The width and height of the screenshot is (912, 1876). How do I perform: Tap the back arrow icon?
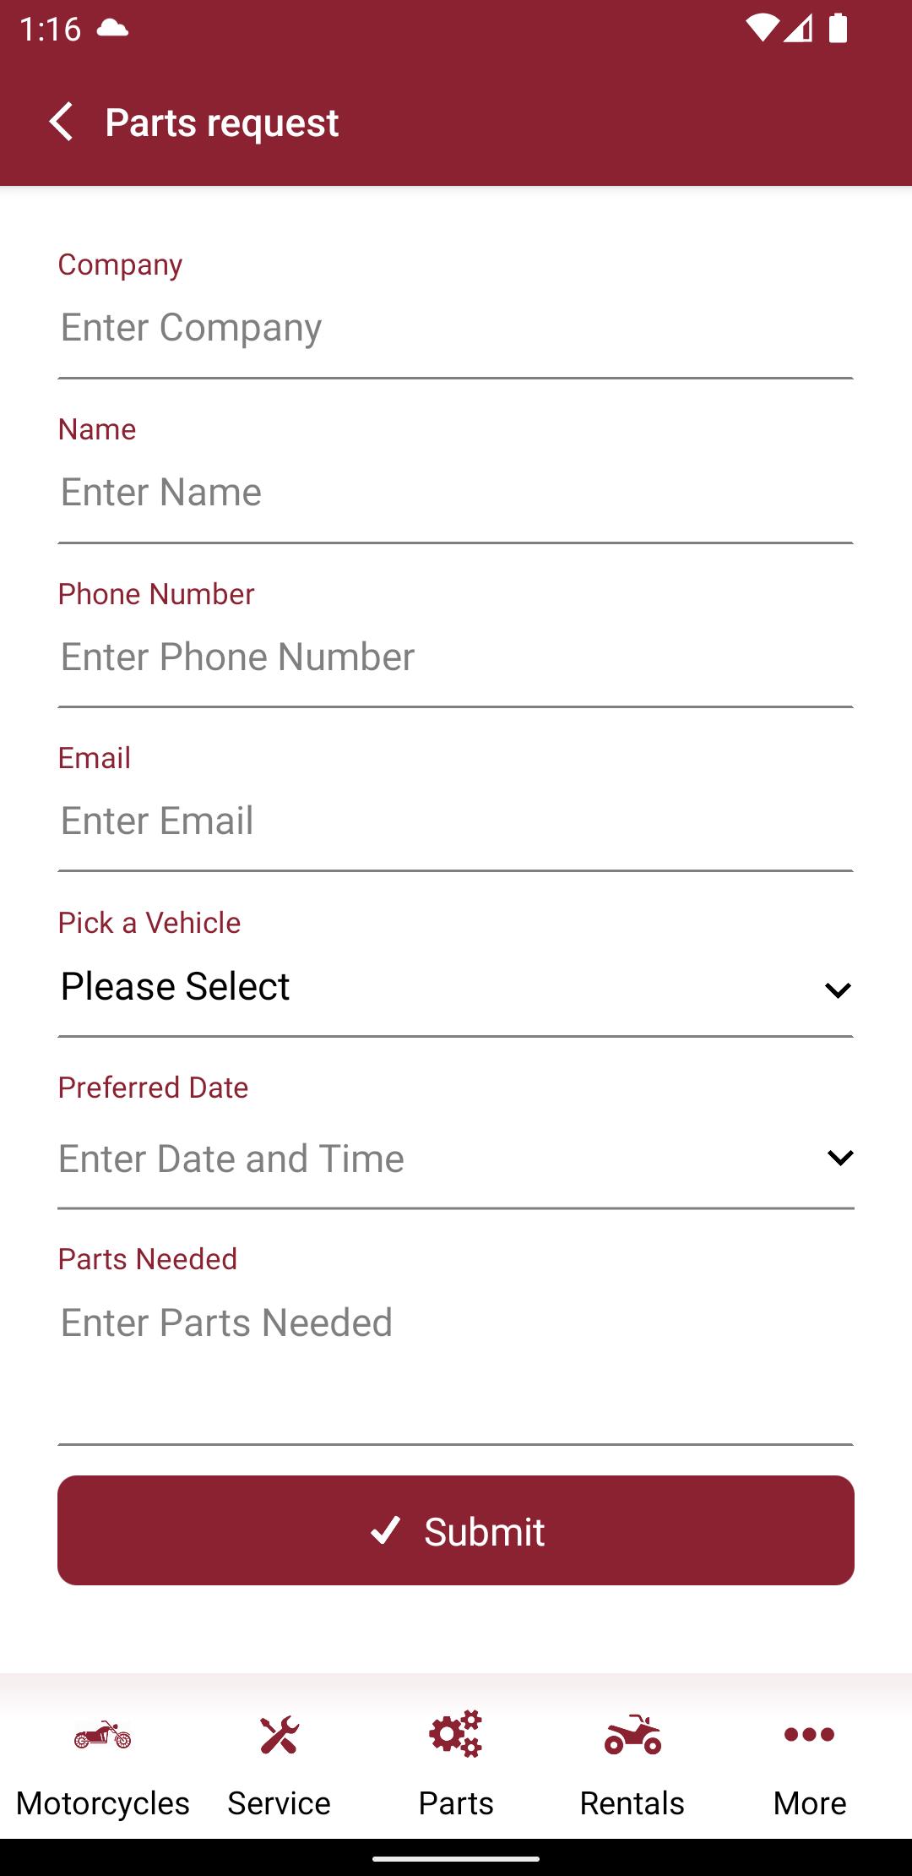[x=61, y=123]
